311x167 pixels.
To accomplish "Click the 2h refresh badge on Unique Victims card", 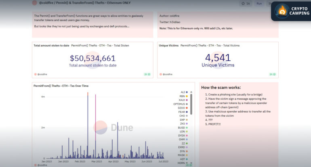I will point(272,74).
